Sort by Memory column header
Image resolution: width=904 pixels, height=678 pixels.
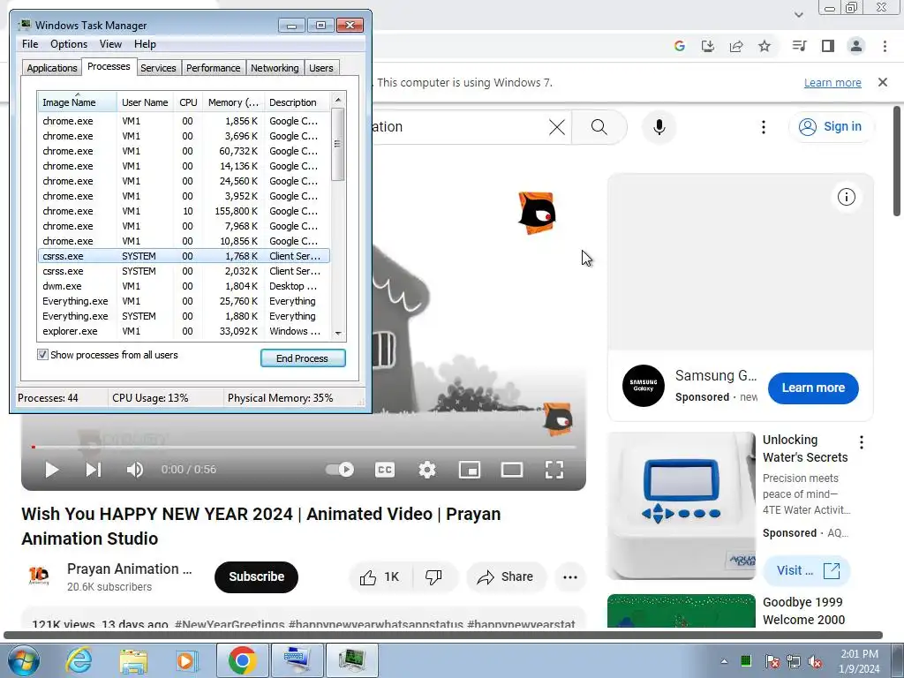coord(233,102)
